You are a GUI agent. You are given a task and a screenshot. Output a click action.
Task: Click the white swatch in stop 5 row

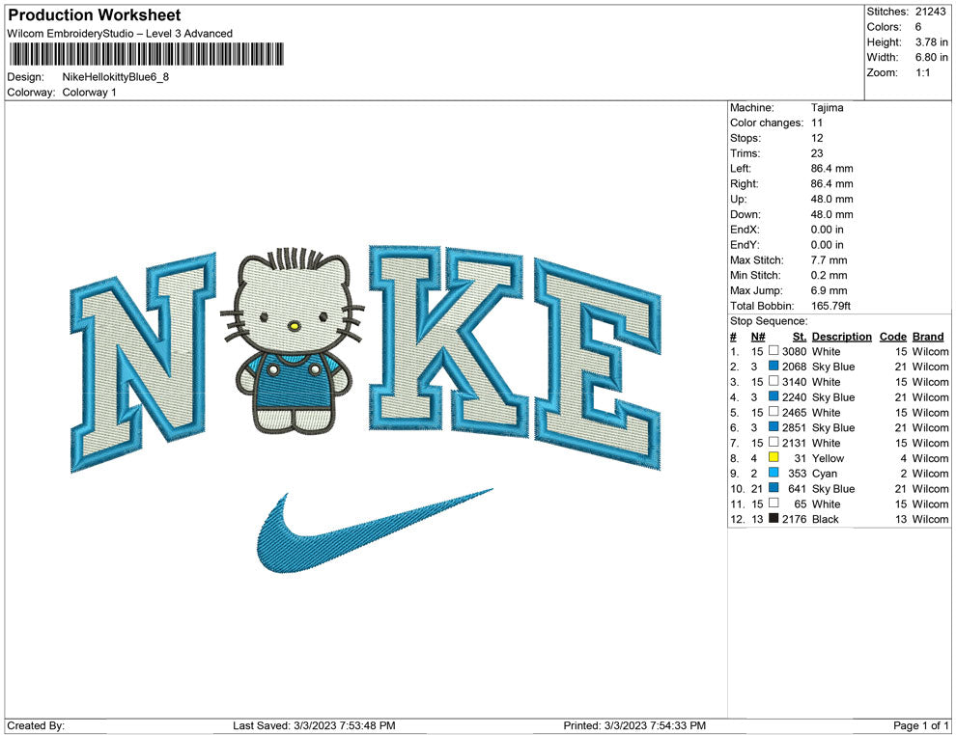click(773, 411)
